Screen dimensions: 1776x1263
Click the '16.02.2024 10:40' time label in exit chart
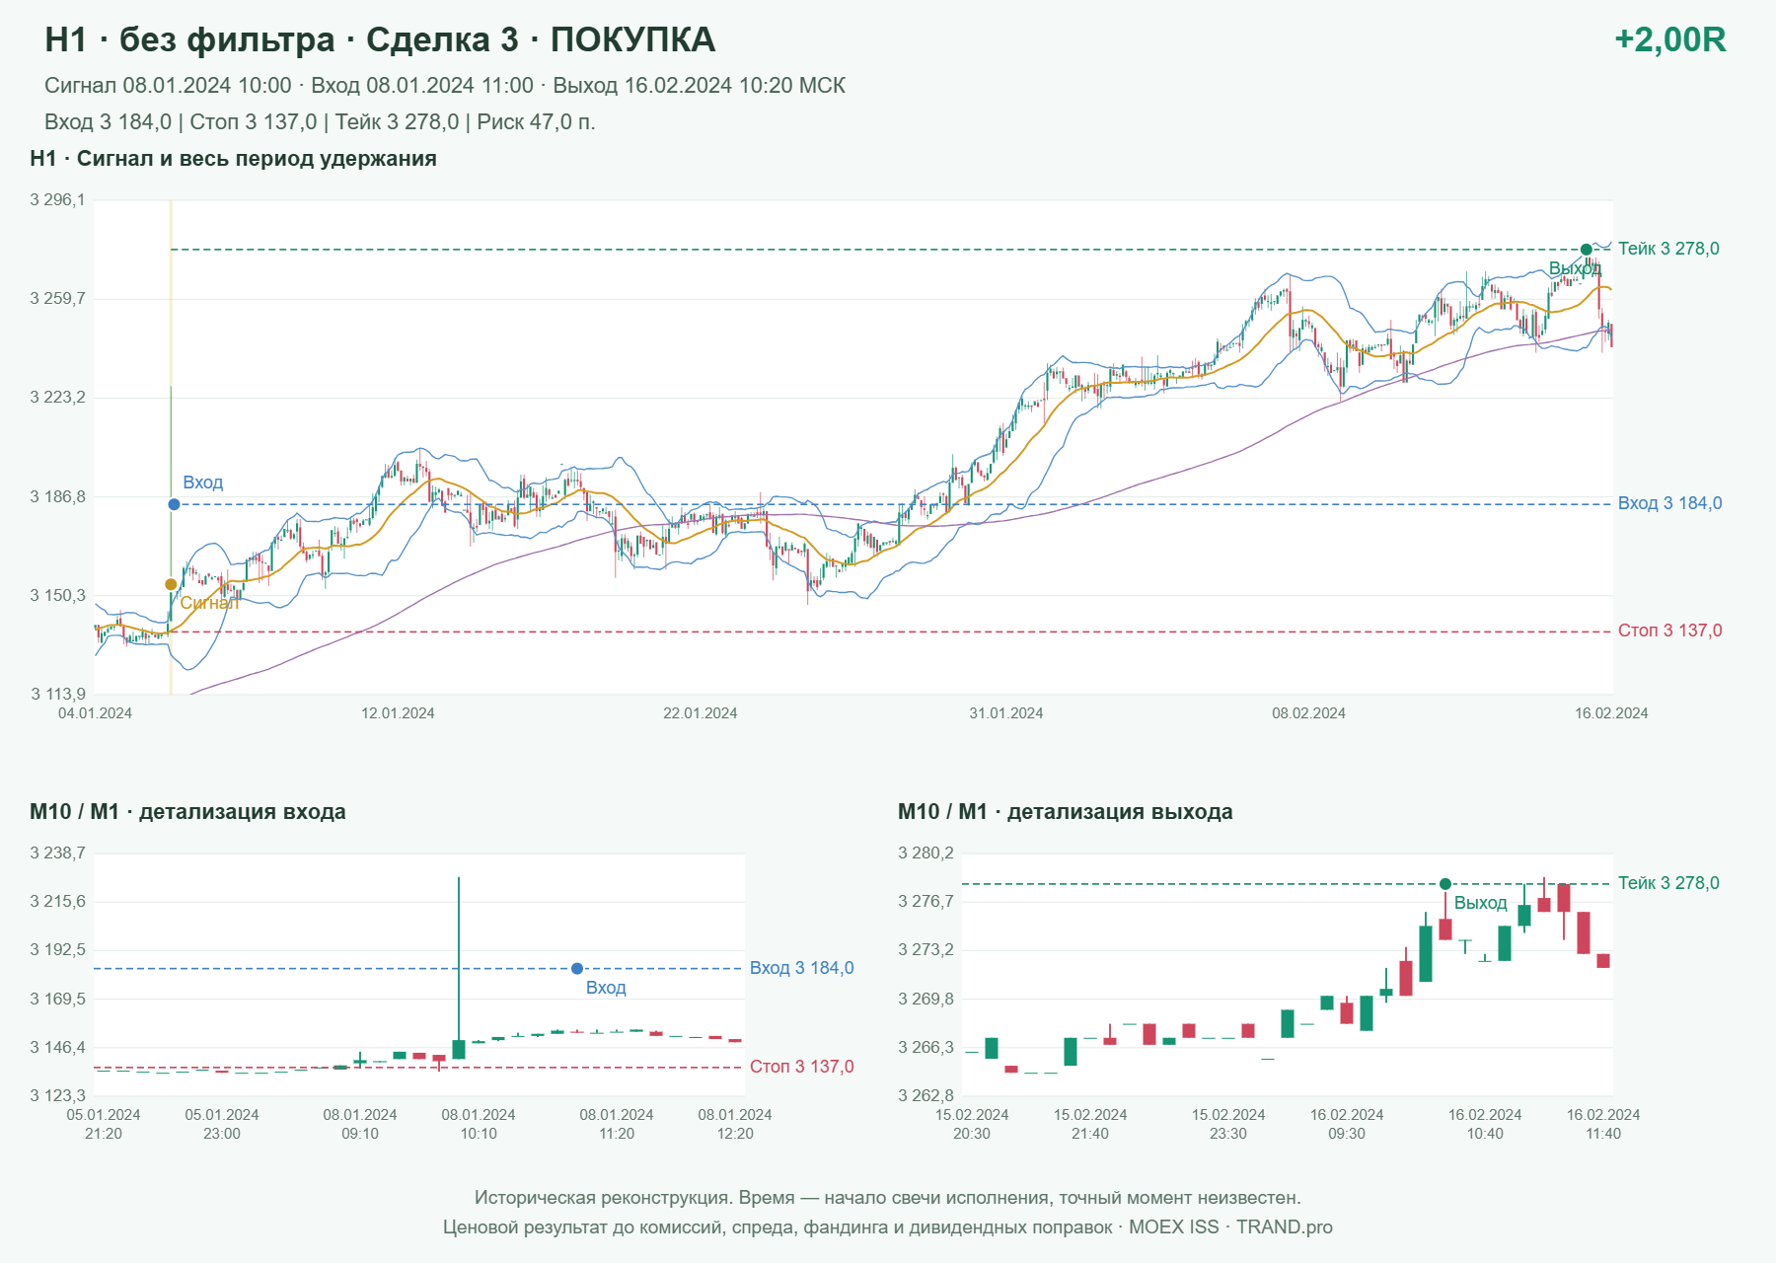1485,1124
